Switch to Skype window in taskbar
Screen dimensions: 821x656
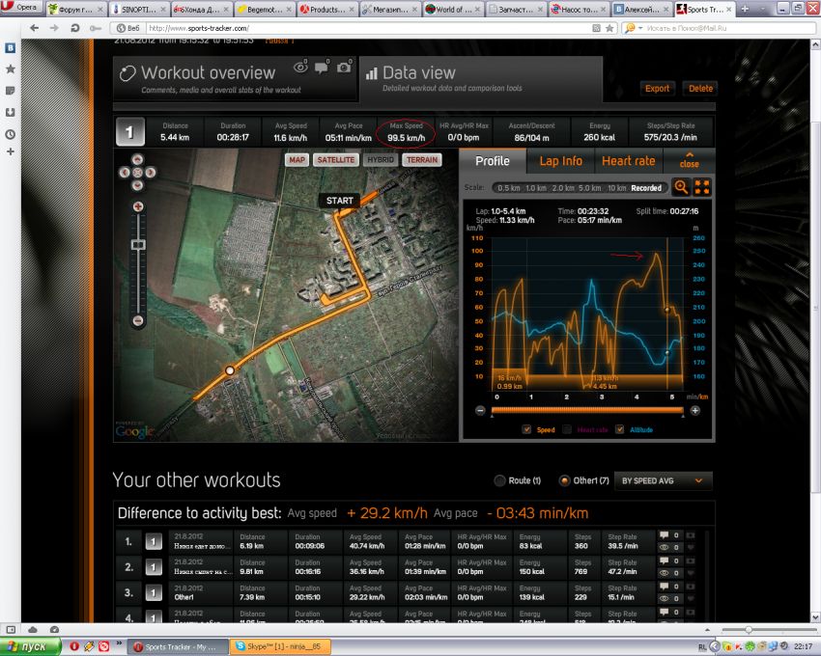(x=281, y=646)
